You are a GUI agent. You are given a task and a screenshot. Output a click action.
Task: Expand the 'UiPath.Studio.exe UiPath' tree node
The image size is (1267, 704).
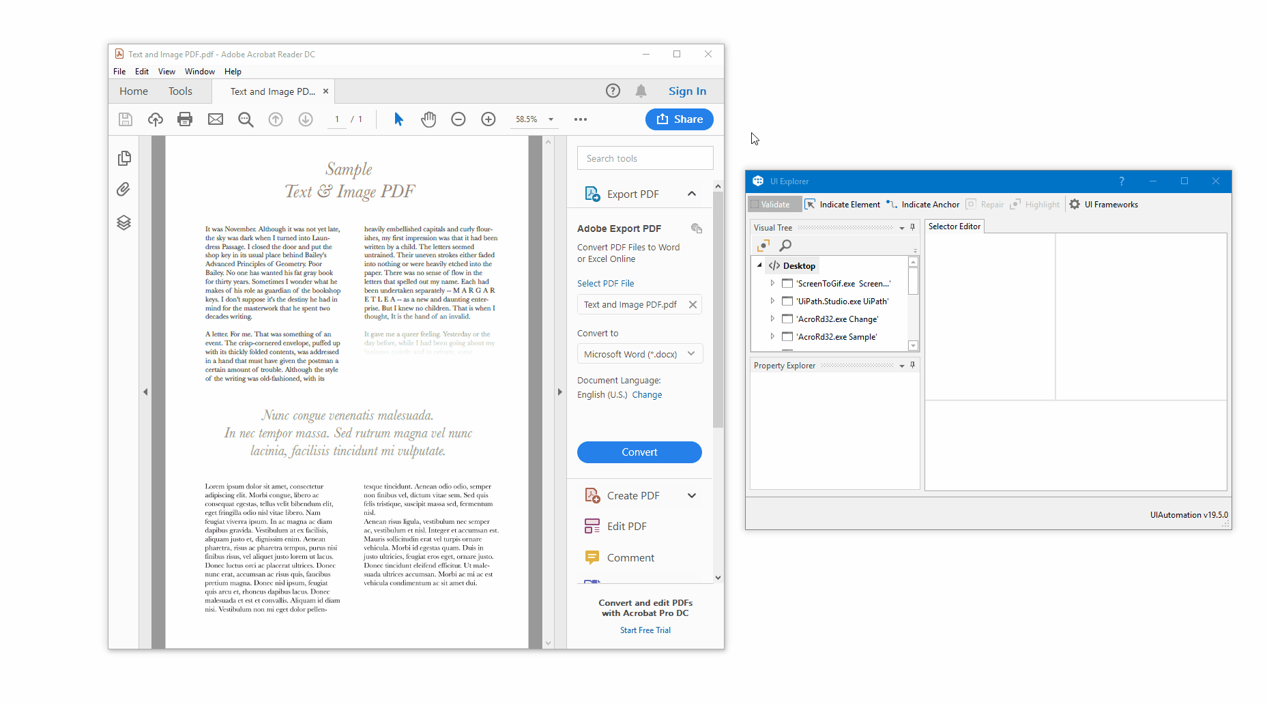click(772, 301)
